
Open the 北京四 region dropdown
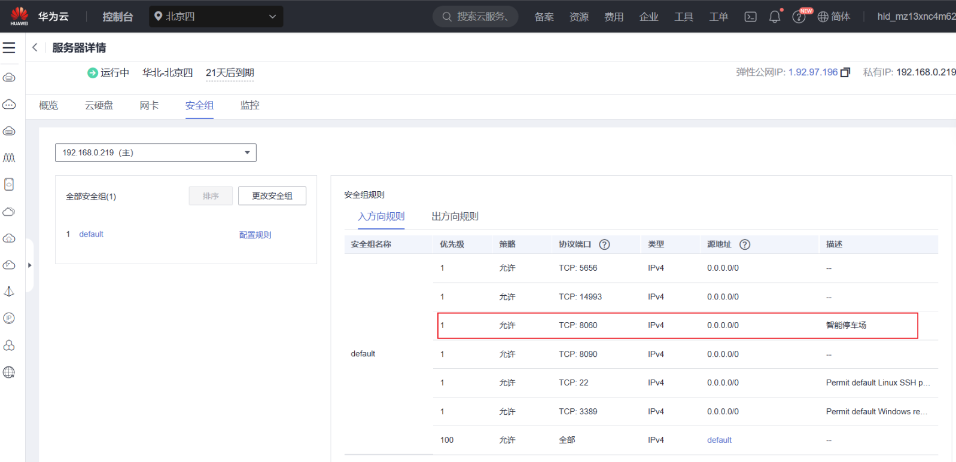[216, 17]
